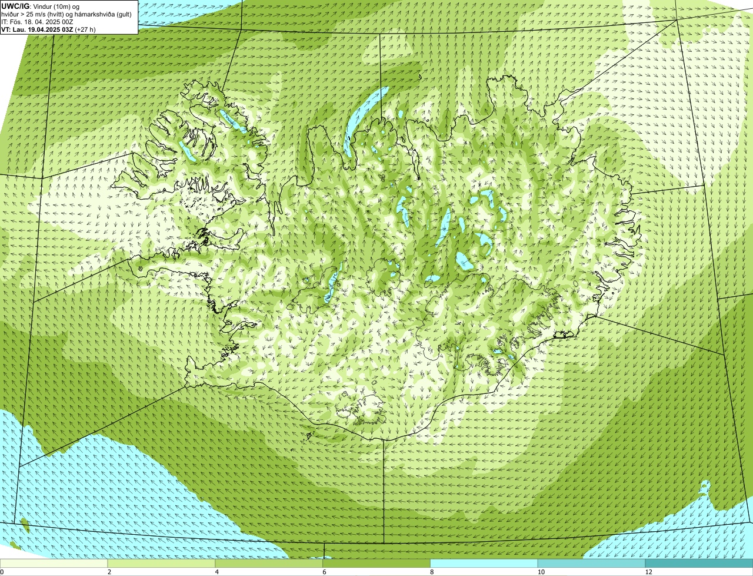
Task: Click the title text 'UWC/IG: Vindur (10m) og'
Action: [x=40, y=6]
